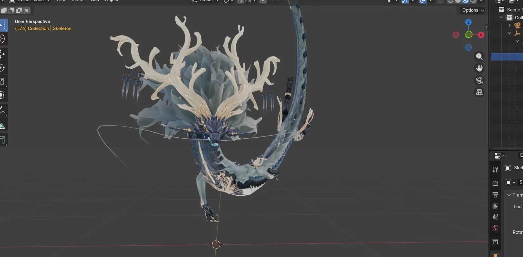
Task: Open the object datablock browse dropdown
Action: (x=510, y=182)
